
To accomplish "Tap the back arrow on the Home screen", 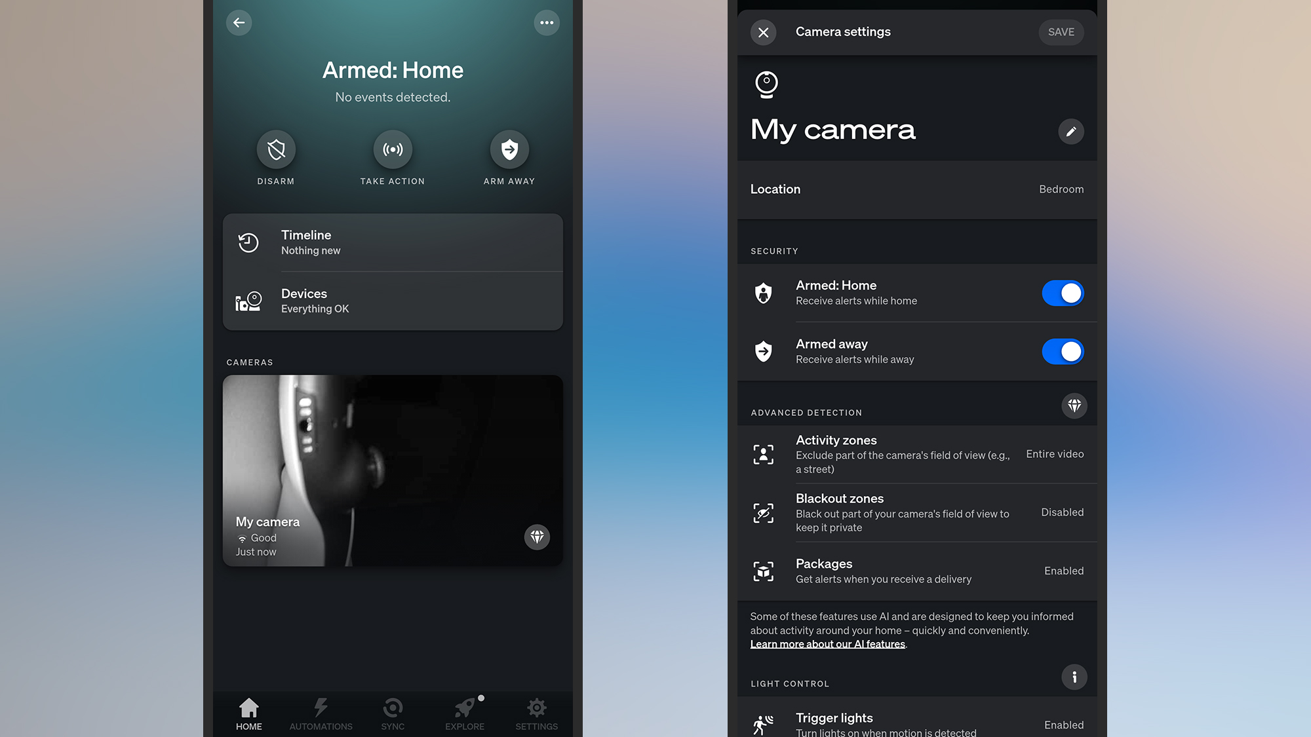I will (x=239, y=22).
